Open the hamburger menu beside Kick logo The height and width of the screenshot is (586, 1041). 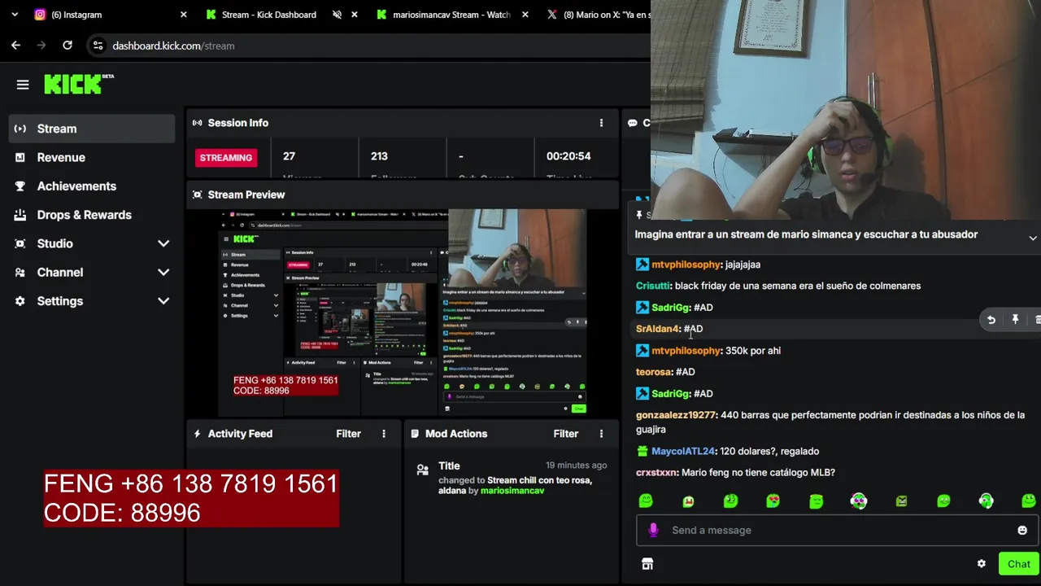[x=23, y=85]
